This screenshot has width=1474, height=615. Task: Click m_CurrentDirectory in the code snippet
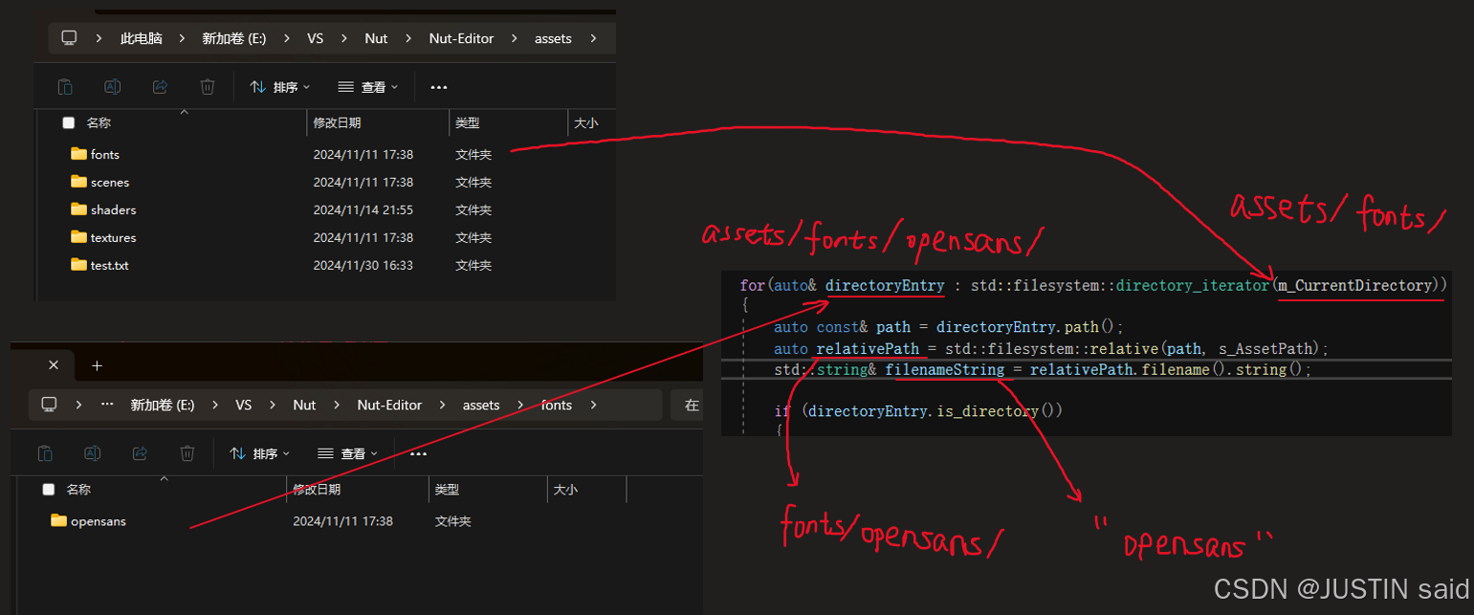coord(1356,285)
